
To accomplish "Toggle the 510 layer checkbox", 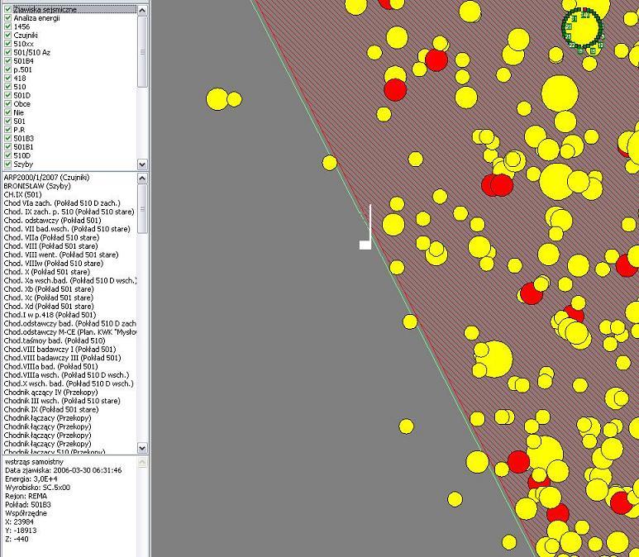I will [7, 87].
